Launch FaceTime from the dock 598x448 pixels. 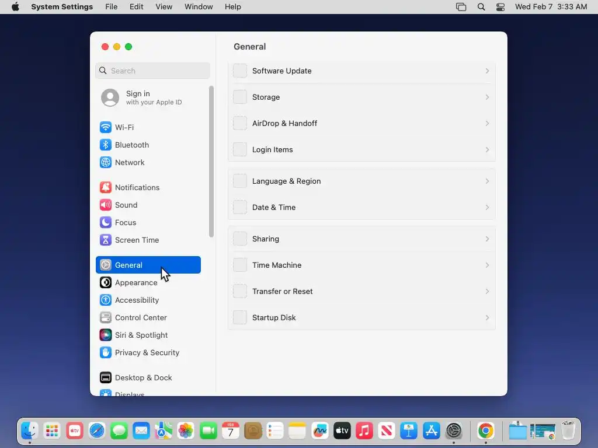tap(208, 431)
